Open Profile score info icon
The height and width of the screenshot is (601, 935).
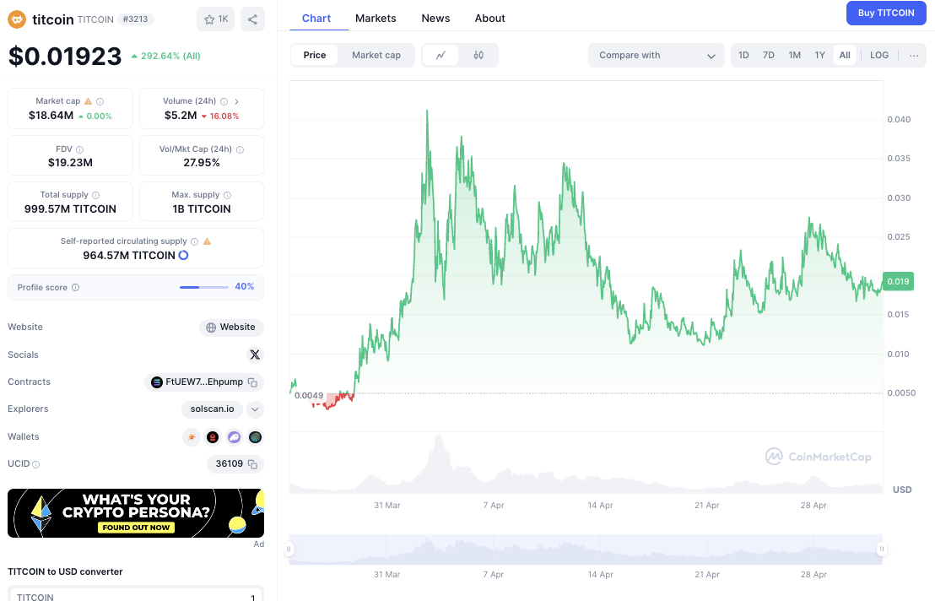(76, 287)
